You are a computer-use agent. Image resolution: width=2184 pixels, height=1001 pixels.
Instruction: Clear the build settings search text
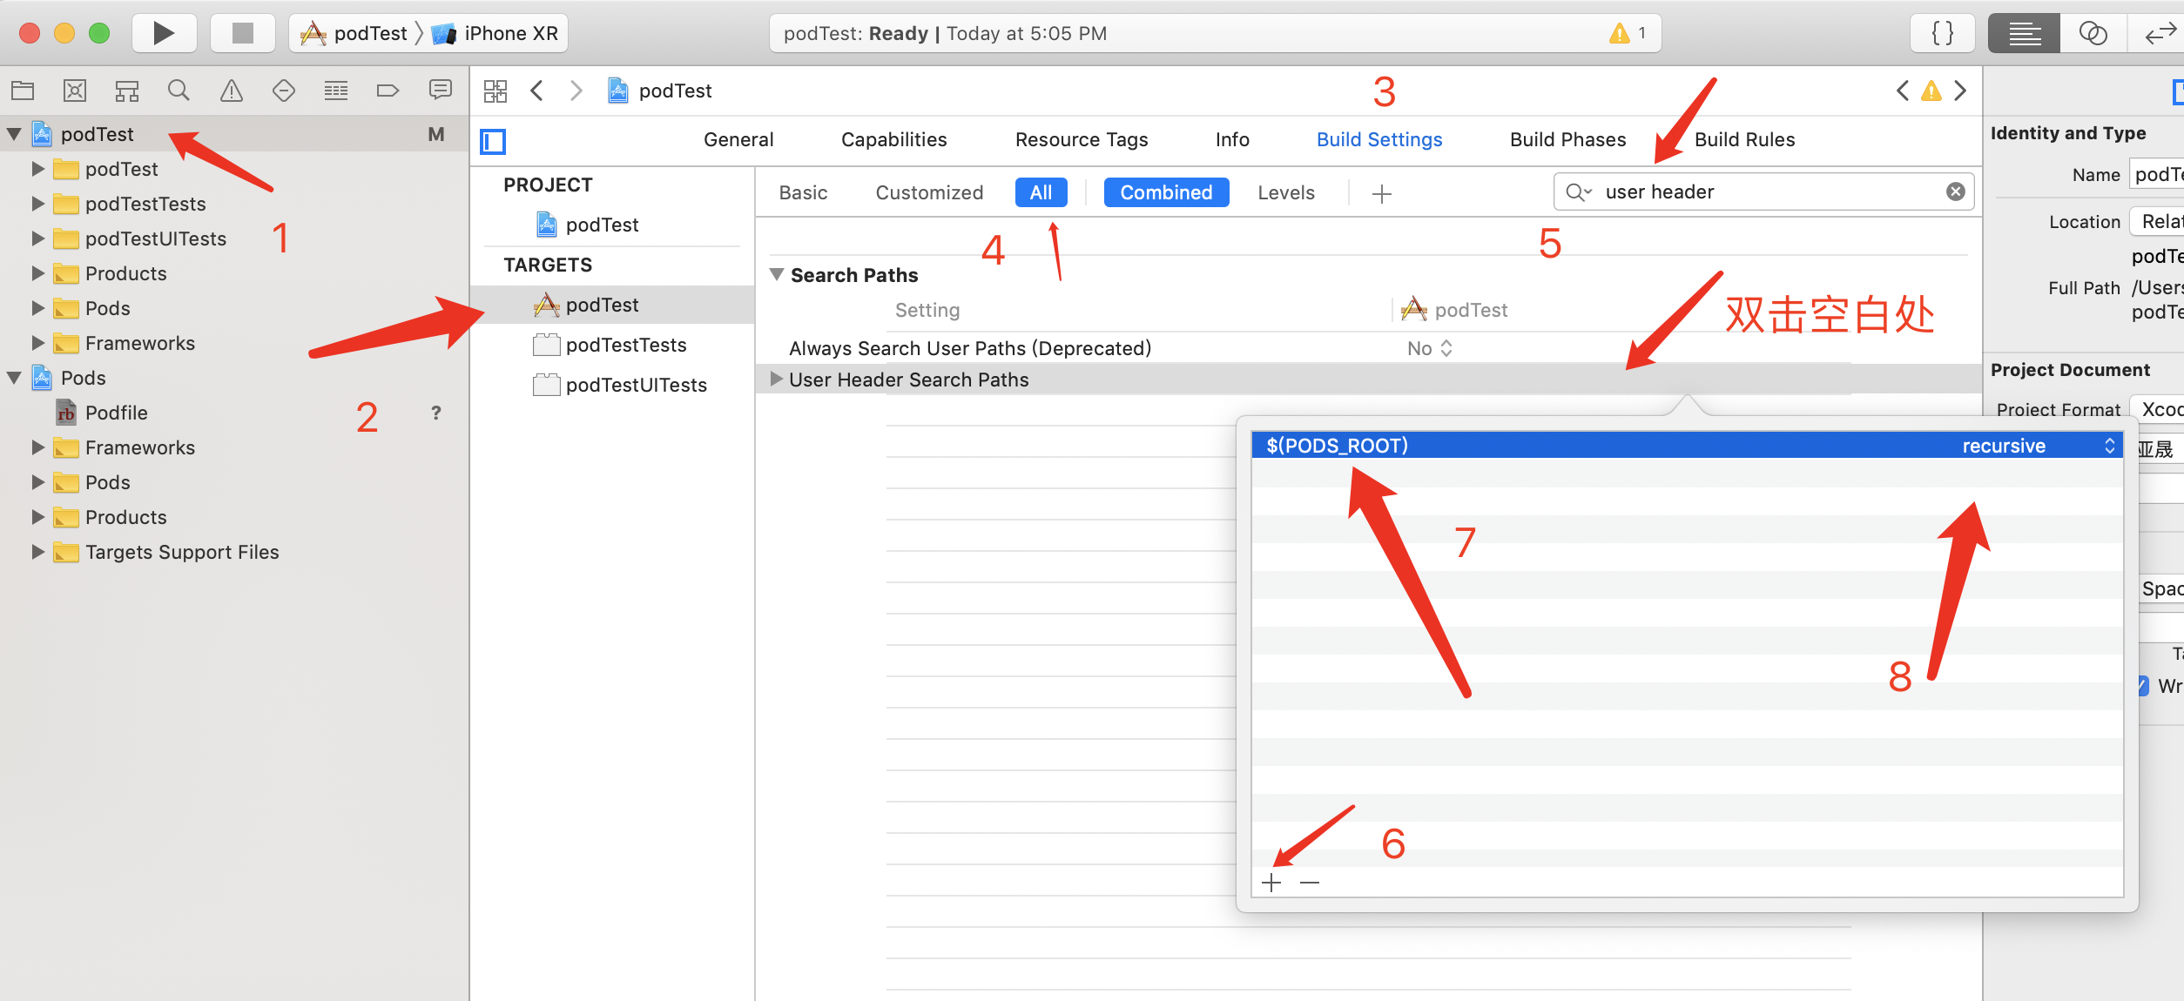pos(1955,191)
